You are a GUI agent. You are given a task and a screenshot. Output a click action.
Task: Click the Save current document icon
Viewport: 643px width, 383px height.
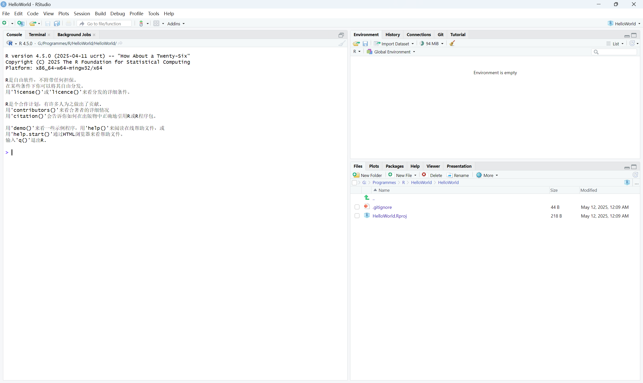click(x=47, y=24)
